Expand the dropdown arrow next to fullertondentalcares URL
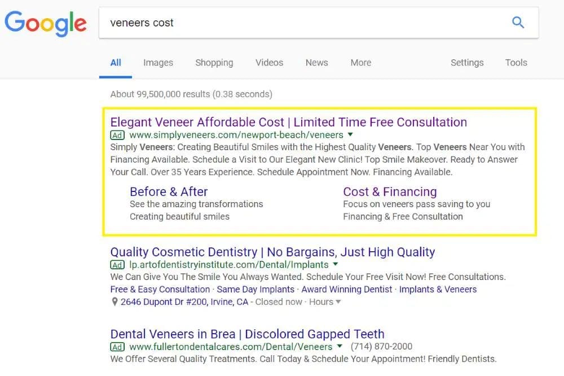The height and width of the screenshot is (376, 564). click(340, 347)
